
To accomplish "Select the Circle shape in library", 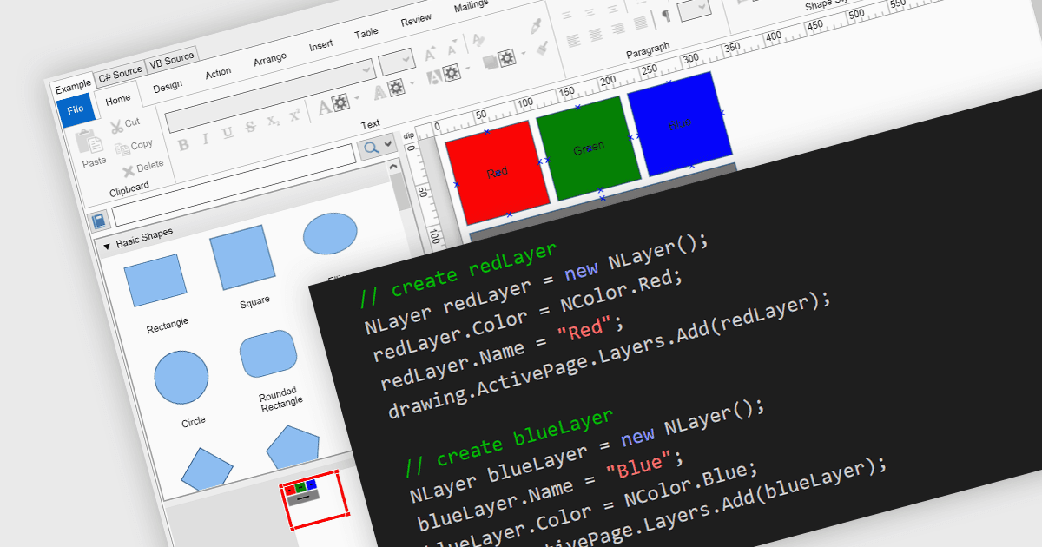I will pos(181,378).
